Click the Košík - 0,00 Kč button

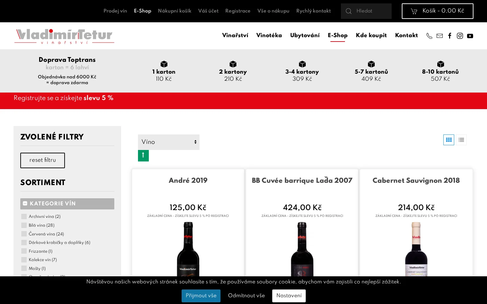438,11
